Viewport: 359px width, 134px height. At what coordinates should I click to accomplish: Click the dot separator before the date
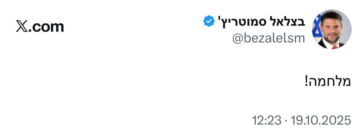[x=286, y=120]
